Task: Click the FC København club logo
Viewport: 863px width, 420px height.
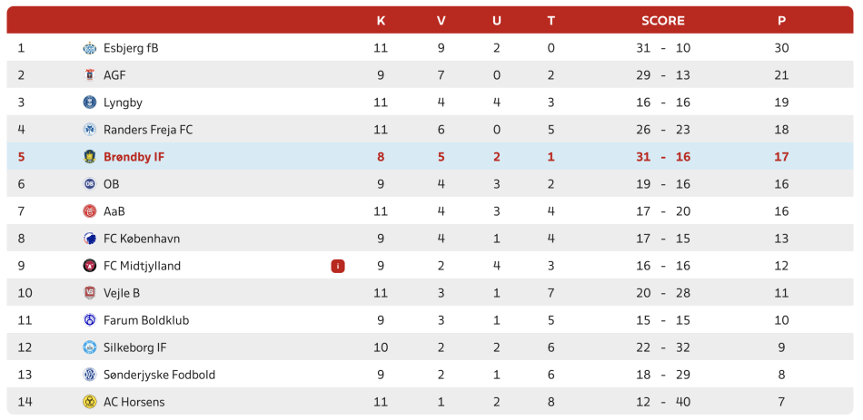Action: pos(90,239)
